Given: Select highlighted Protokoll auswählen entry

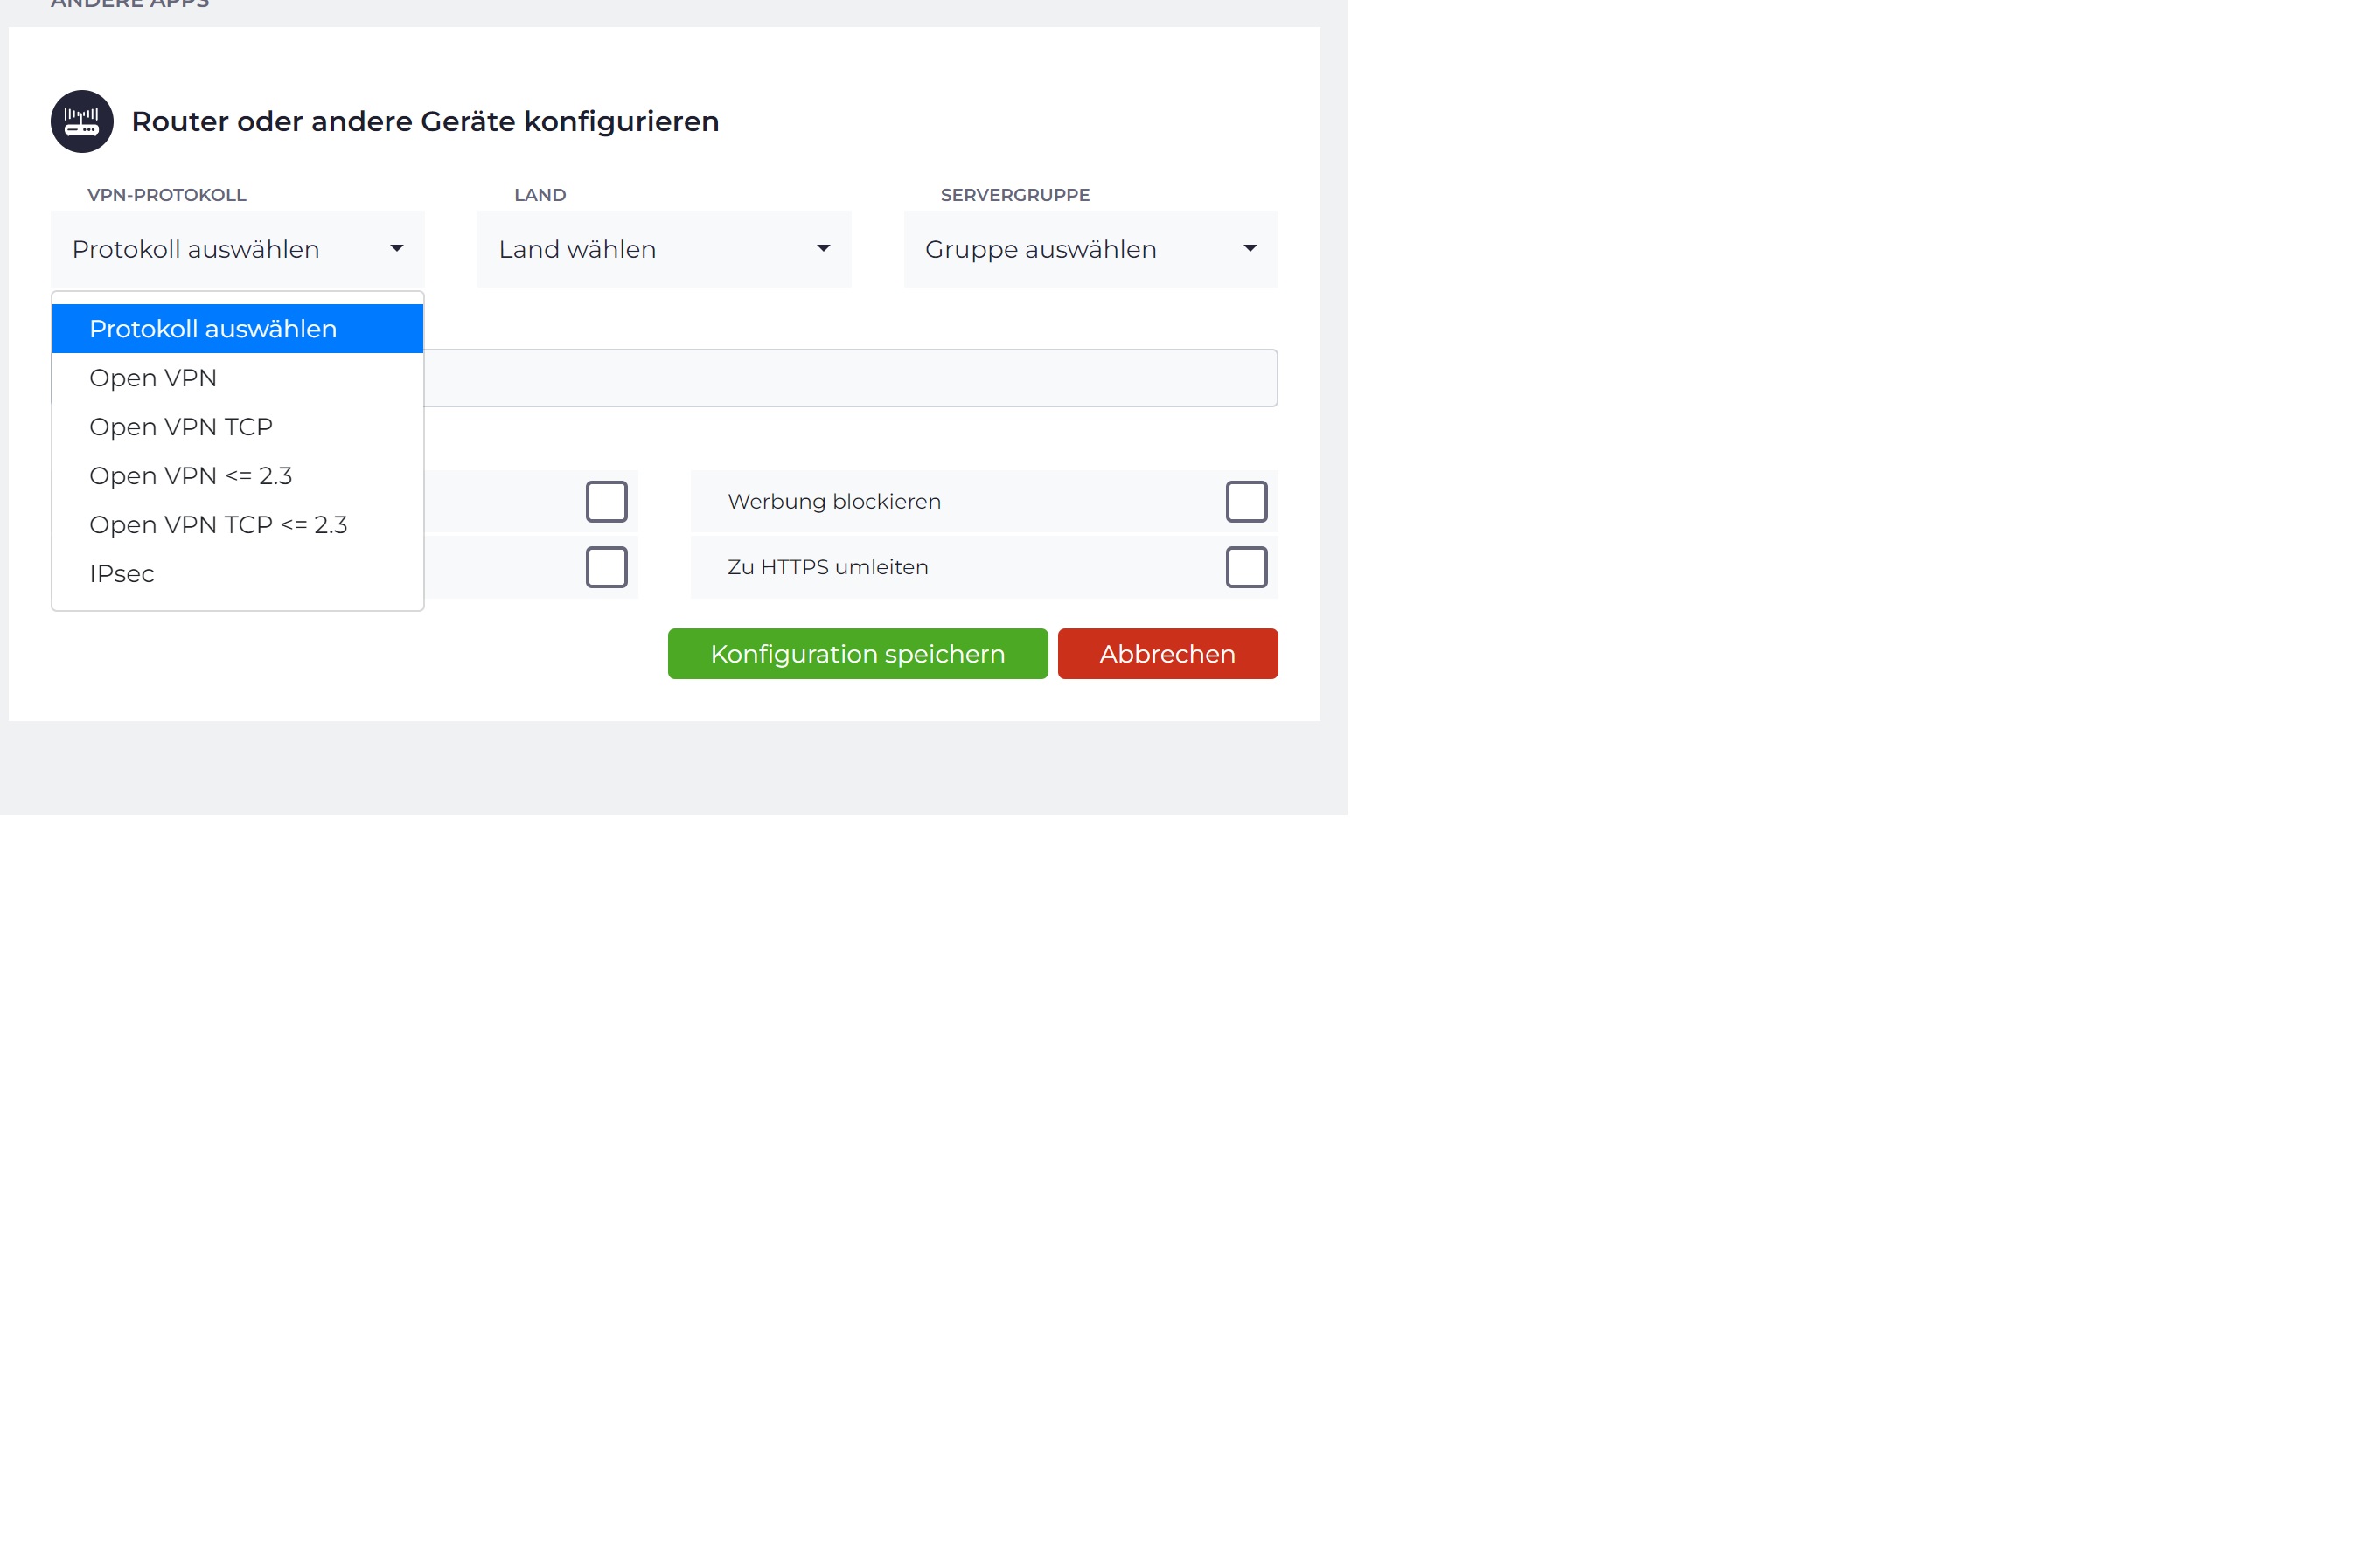Looking at the screenshot, I should pyautogui.click(x=213, y=329).
